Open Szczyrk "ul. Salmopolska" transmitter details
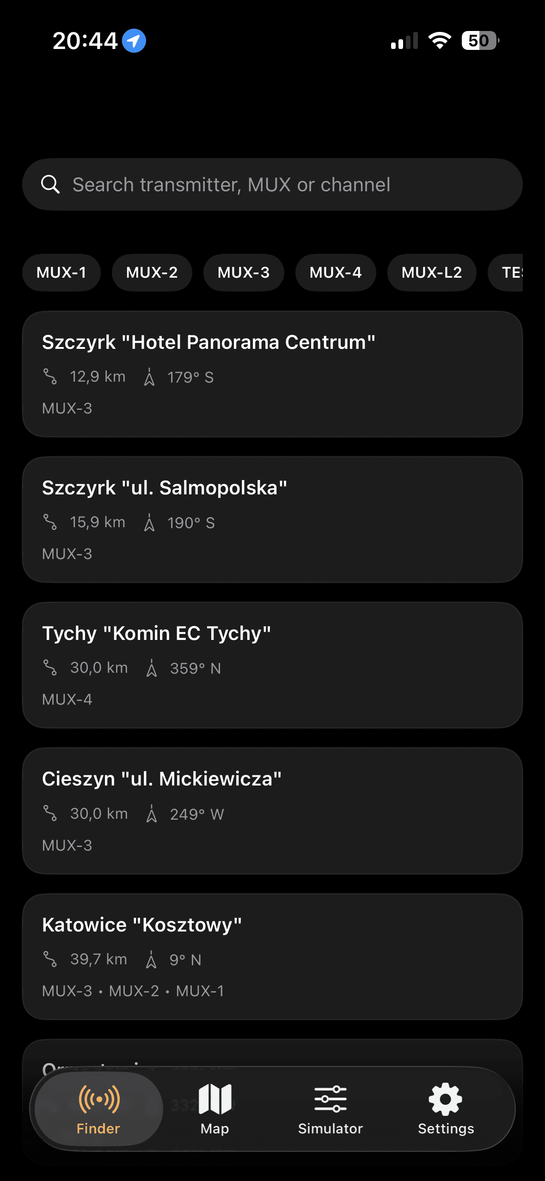Viewport: 545px width, 1181px height. coord(272,519)
